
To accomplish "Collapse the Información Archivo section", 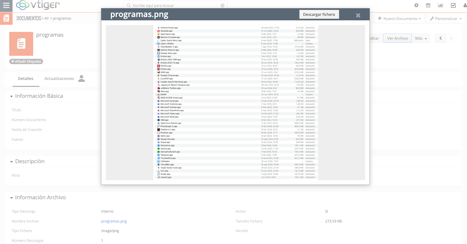I will point(12,198).
